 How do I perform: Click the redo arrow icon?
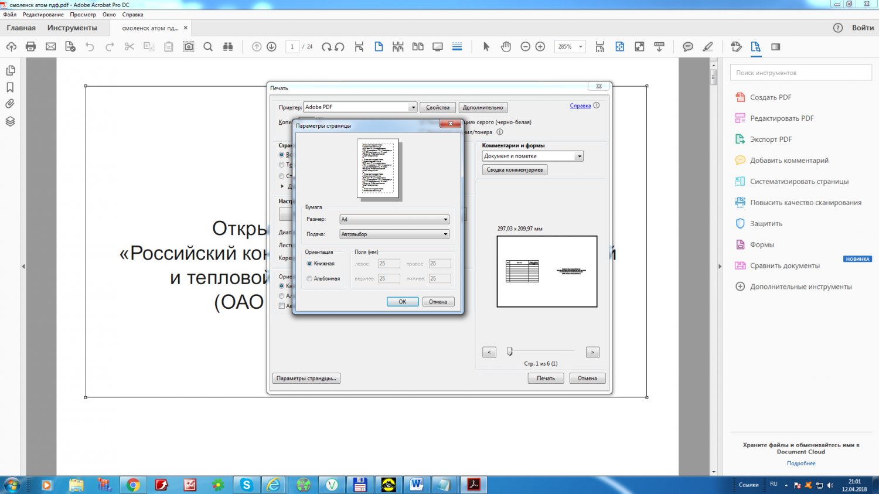(x=110, y=47)
